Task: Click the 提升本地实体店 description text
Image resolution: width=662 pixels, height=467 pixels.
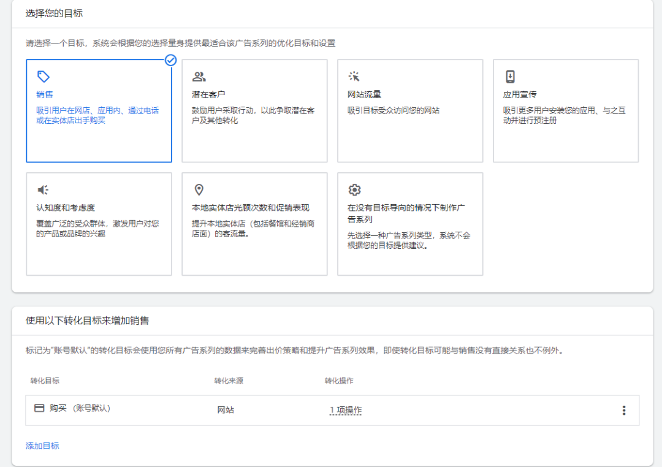Action: pos(253,229)
